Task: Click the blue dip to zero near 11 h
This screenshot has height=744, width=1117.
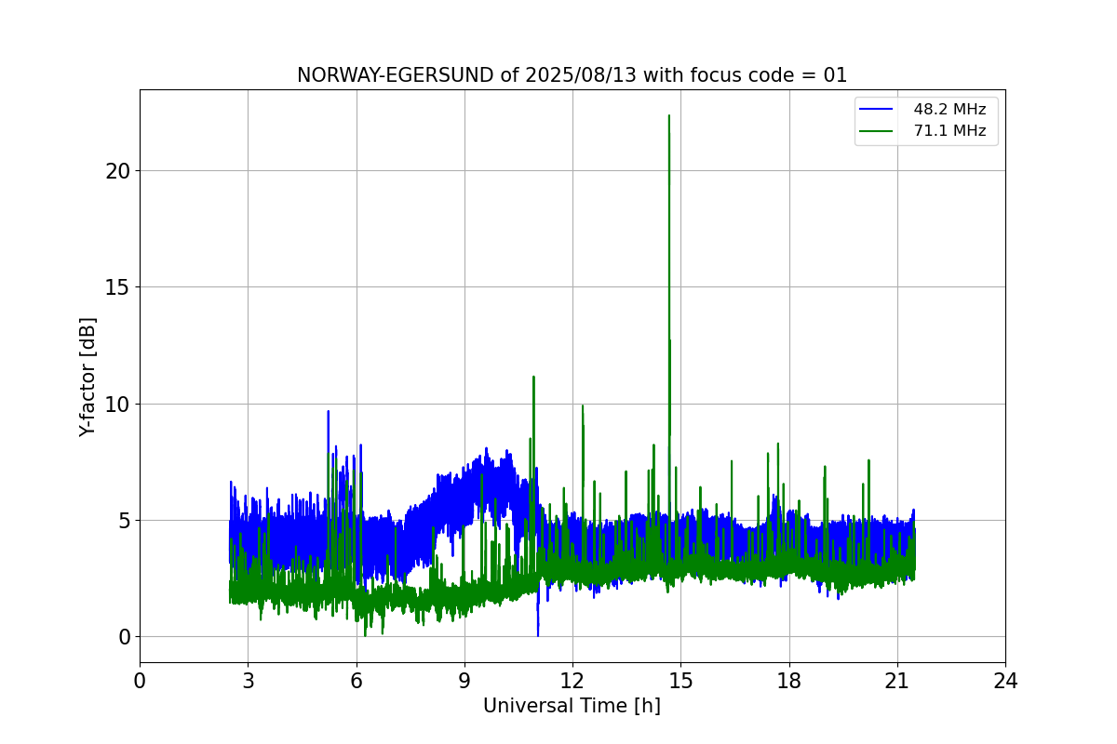Action: pos(538,633)
